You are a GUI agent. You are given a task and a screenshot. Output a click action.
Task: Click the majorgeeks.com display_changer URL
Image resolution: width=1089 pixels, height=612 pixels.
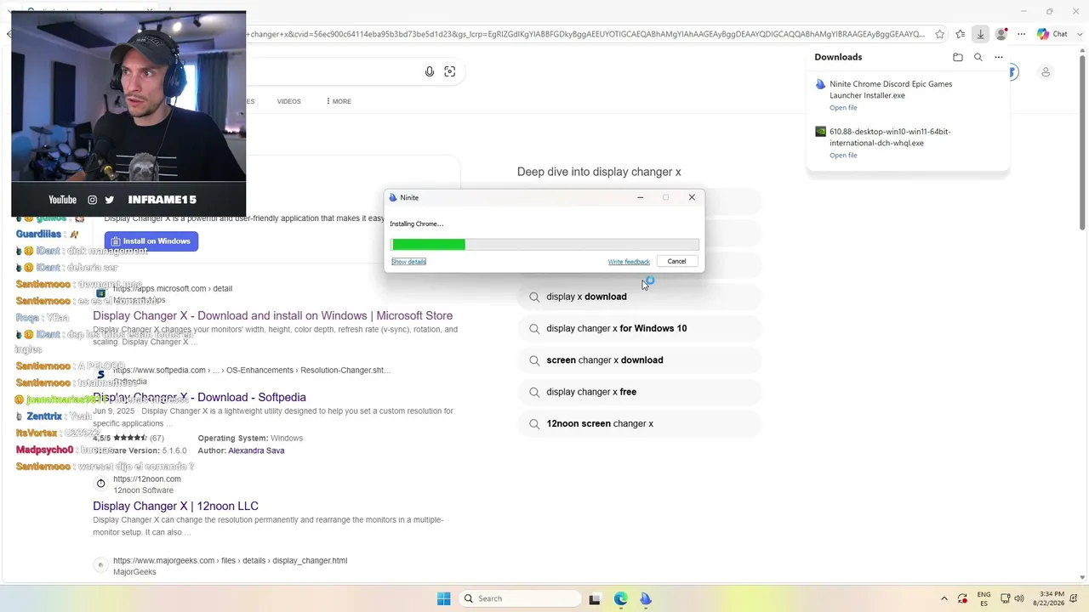pyautogui.click(x=230, y=560)
